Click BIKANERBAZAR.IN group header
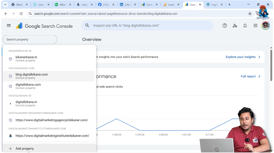 pos(20,51)
